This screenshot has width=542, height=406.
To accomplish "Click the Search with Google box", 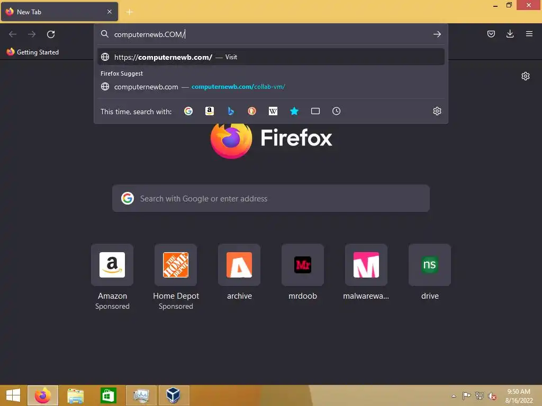I will (271, 199).
